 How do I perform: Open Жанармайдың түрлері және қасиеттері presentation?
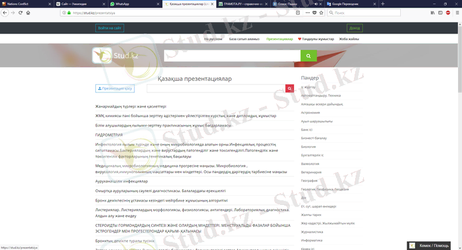[x=131, y=106]
